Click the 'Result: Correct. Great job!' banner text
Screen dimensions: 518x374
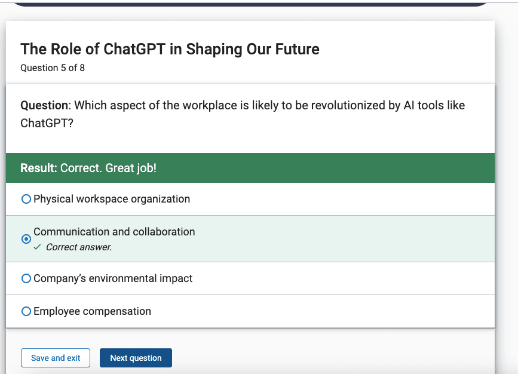pyautogui.click(x=88, y=168)
